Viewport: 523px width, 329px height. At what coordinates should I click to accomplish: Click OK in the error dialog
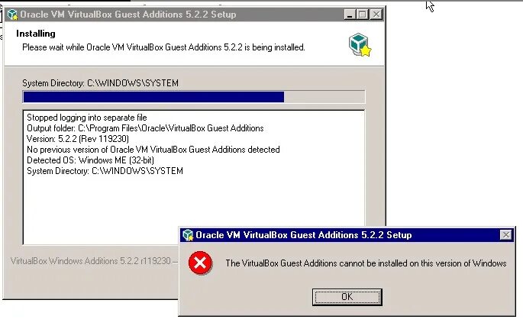pyautogui.click(x=347, y=297)
